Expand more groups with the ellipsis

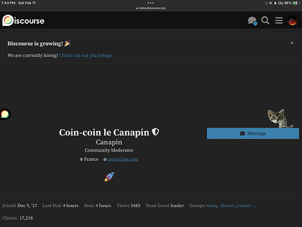click(x=254, y=206)
